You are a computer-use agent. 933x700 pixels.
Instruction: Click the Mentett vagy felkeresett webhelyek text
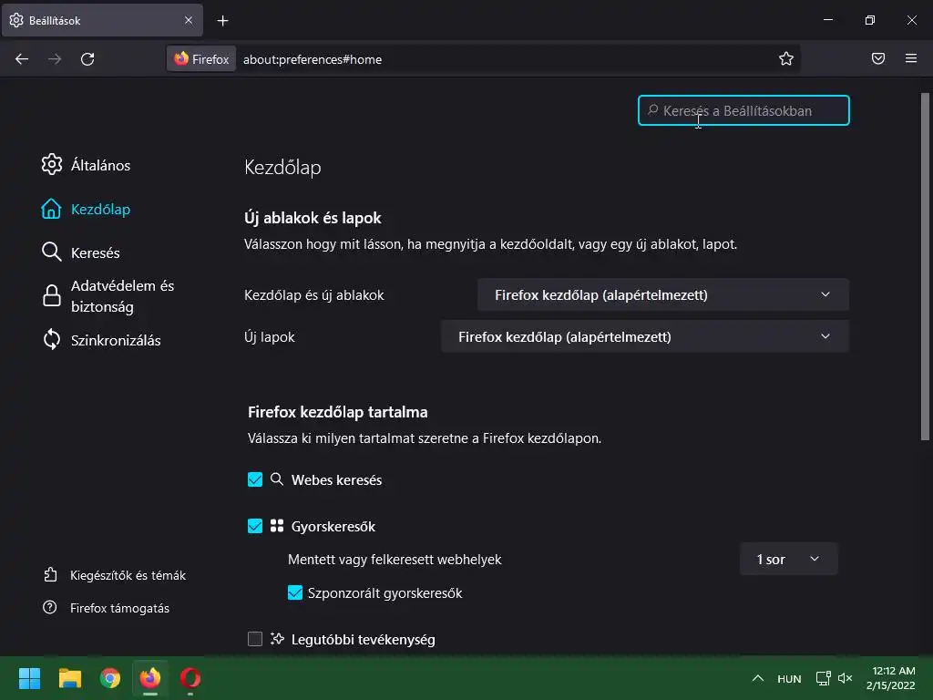coord(395,560)
